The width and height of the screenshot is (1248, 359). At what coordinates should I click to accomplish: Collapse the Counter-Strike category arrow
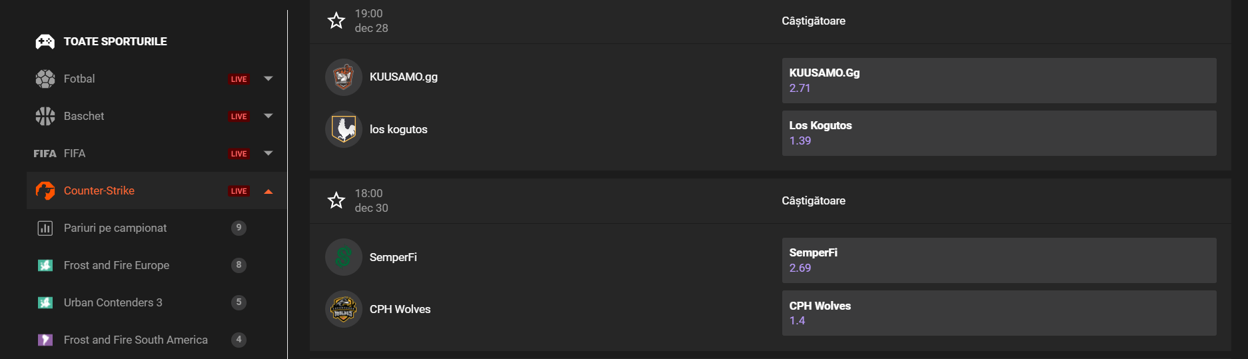point(269,191)
